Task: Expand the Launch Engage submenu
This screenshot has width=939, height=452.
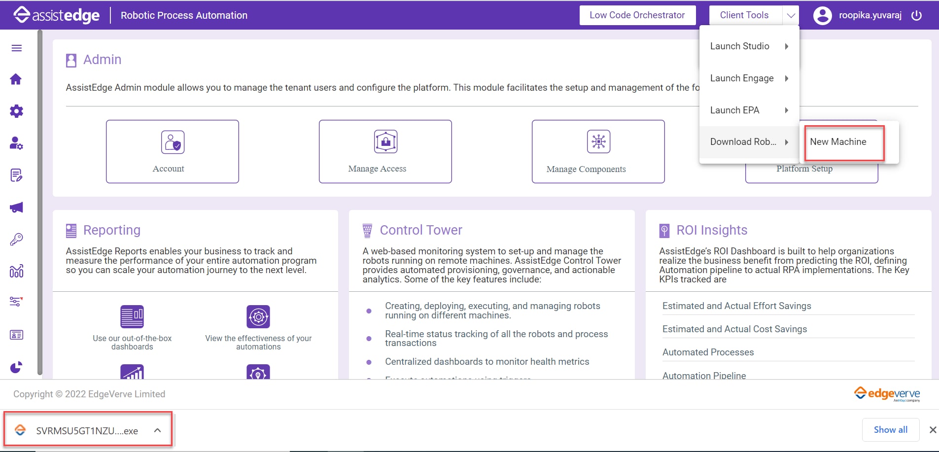Action: [x=749, y=78]
